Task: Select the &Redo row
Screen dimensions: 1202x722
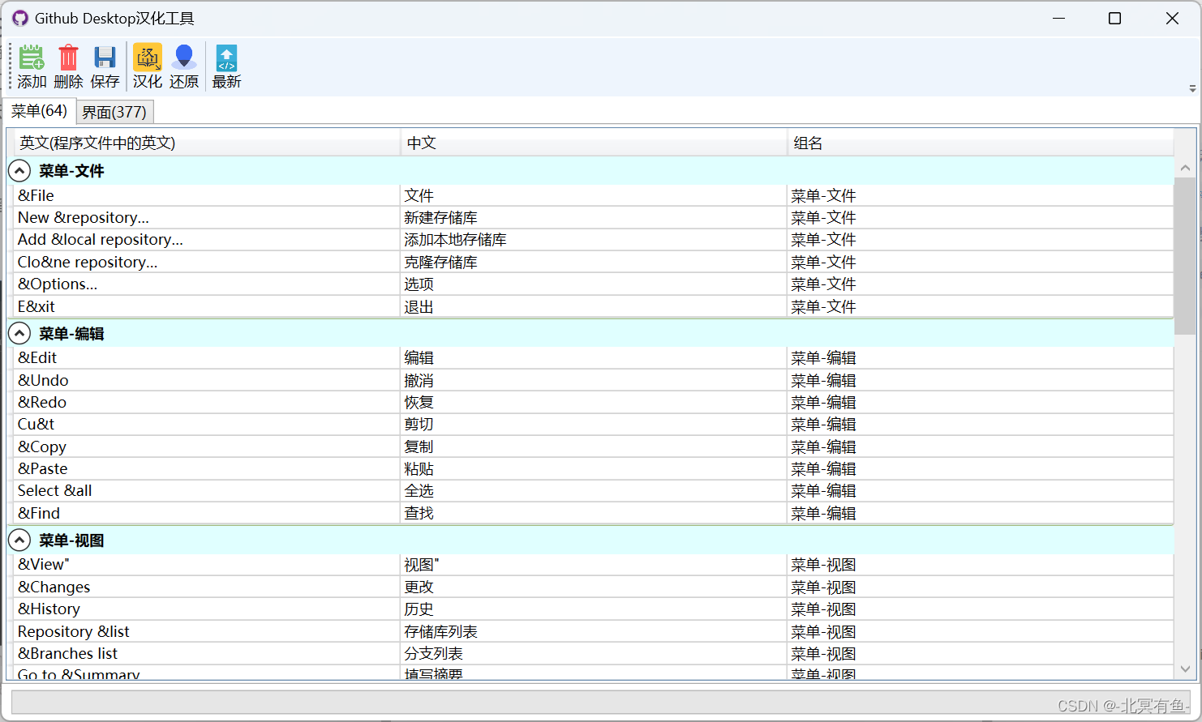Action: [594, 402]
